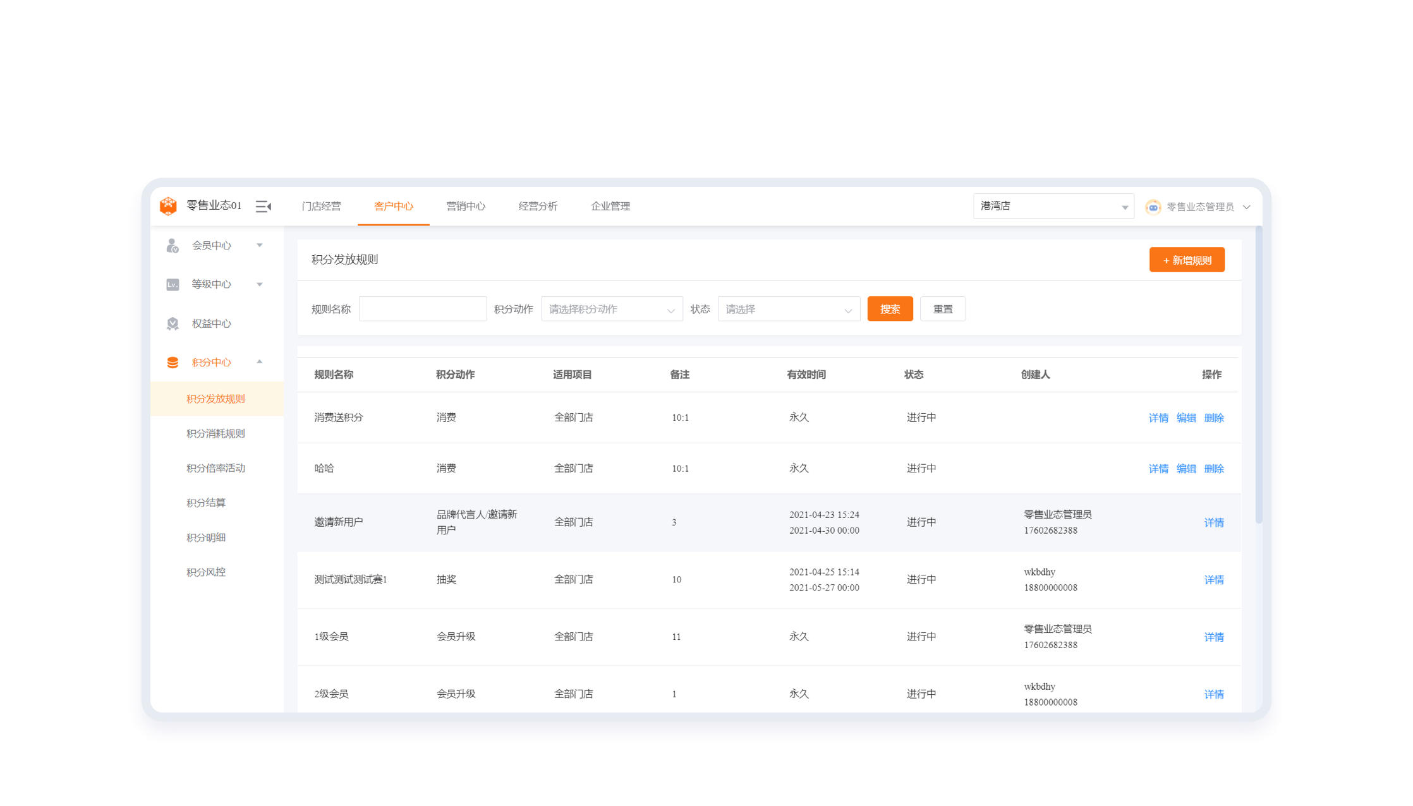Click 编辑 for 消费送积分 rule
Viewport: 1413px width, 806px height.
pyautogui.click(x=1186, y=418)
